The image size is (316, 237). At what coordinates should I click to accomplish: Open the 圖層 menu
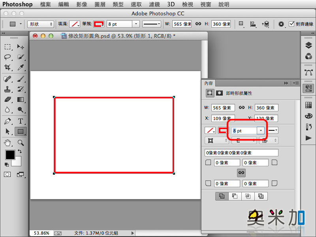pos(100,4)
